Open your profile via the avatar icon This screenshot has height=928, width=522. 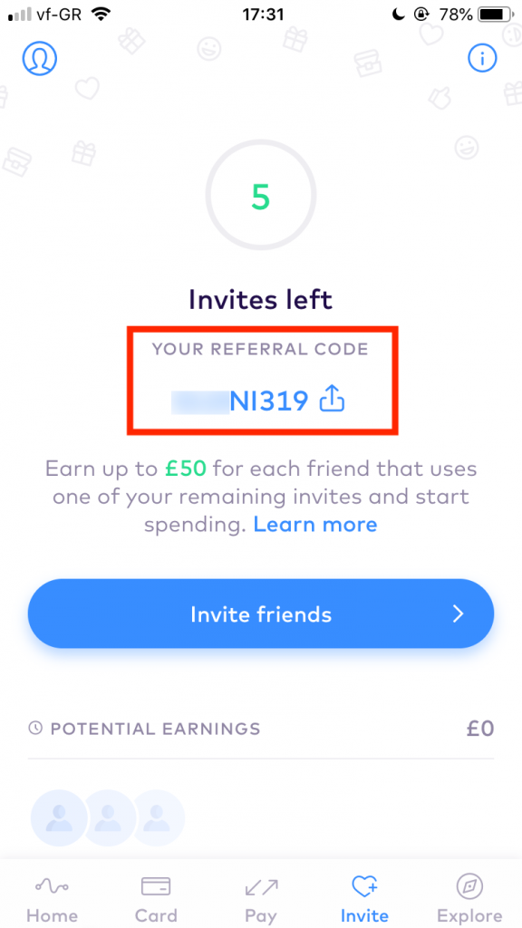click(39, 58)
